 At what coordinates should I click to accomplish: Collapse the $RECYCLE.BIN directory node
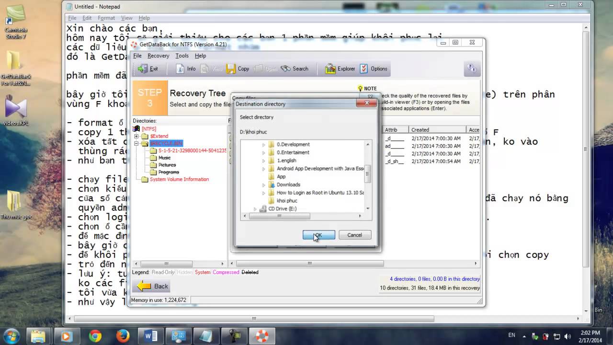pyautogui.click(x=136, y=143)
